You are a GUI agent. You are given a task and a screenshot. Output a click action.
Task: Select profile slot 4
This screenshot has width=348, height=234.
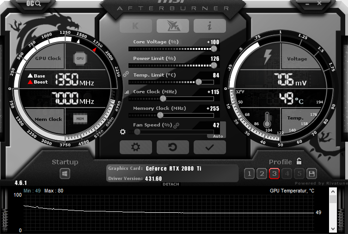click(287, 174)
